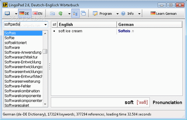Click the green refresh arrow icon
187x120 pixels.
click(61, 13)
